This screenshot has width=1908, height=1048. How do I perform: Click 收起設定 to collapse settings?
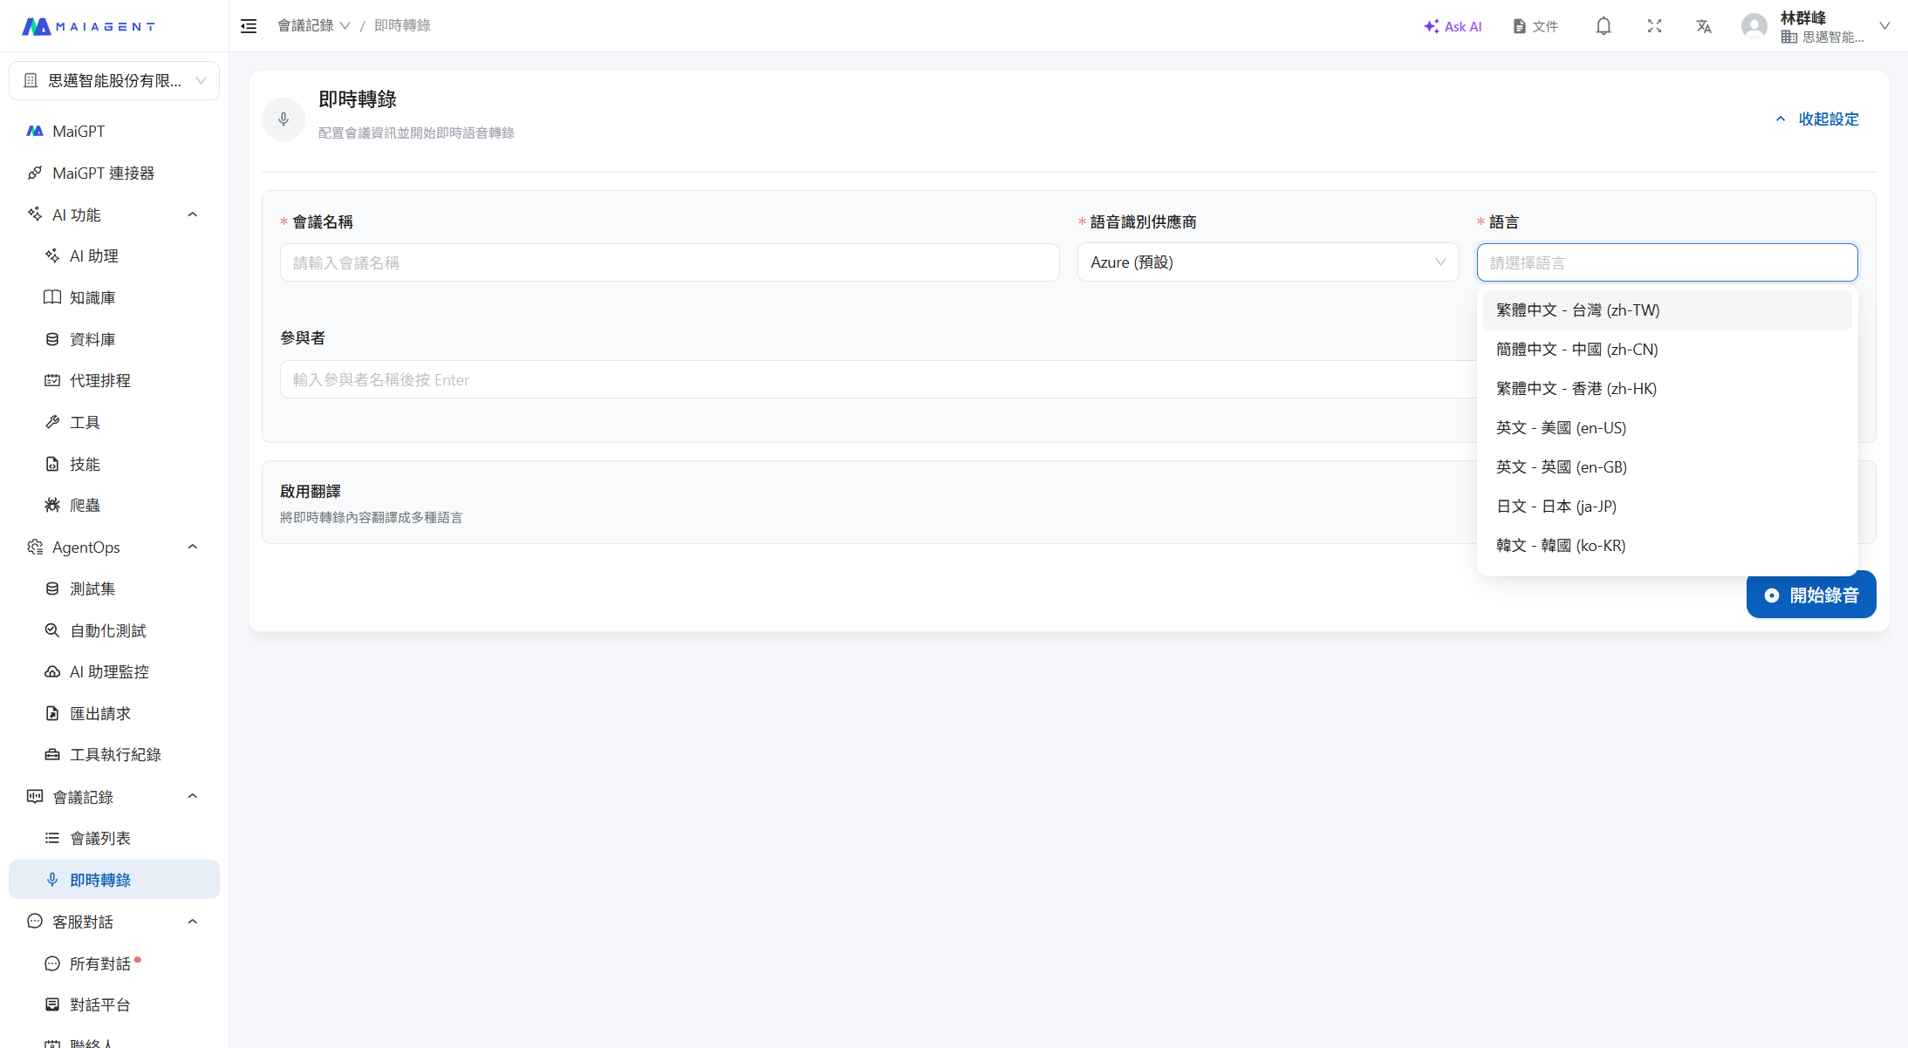point(1818,119)
